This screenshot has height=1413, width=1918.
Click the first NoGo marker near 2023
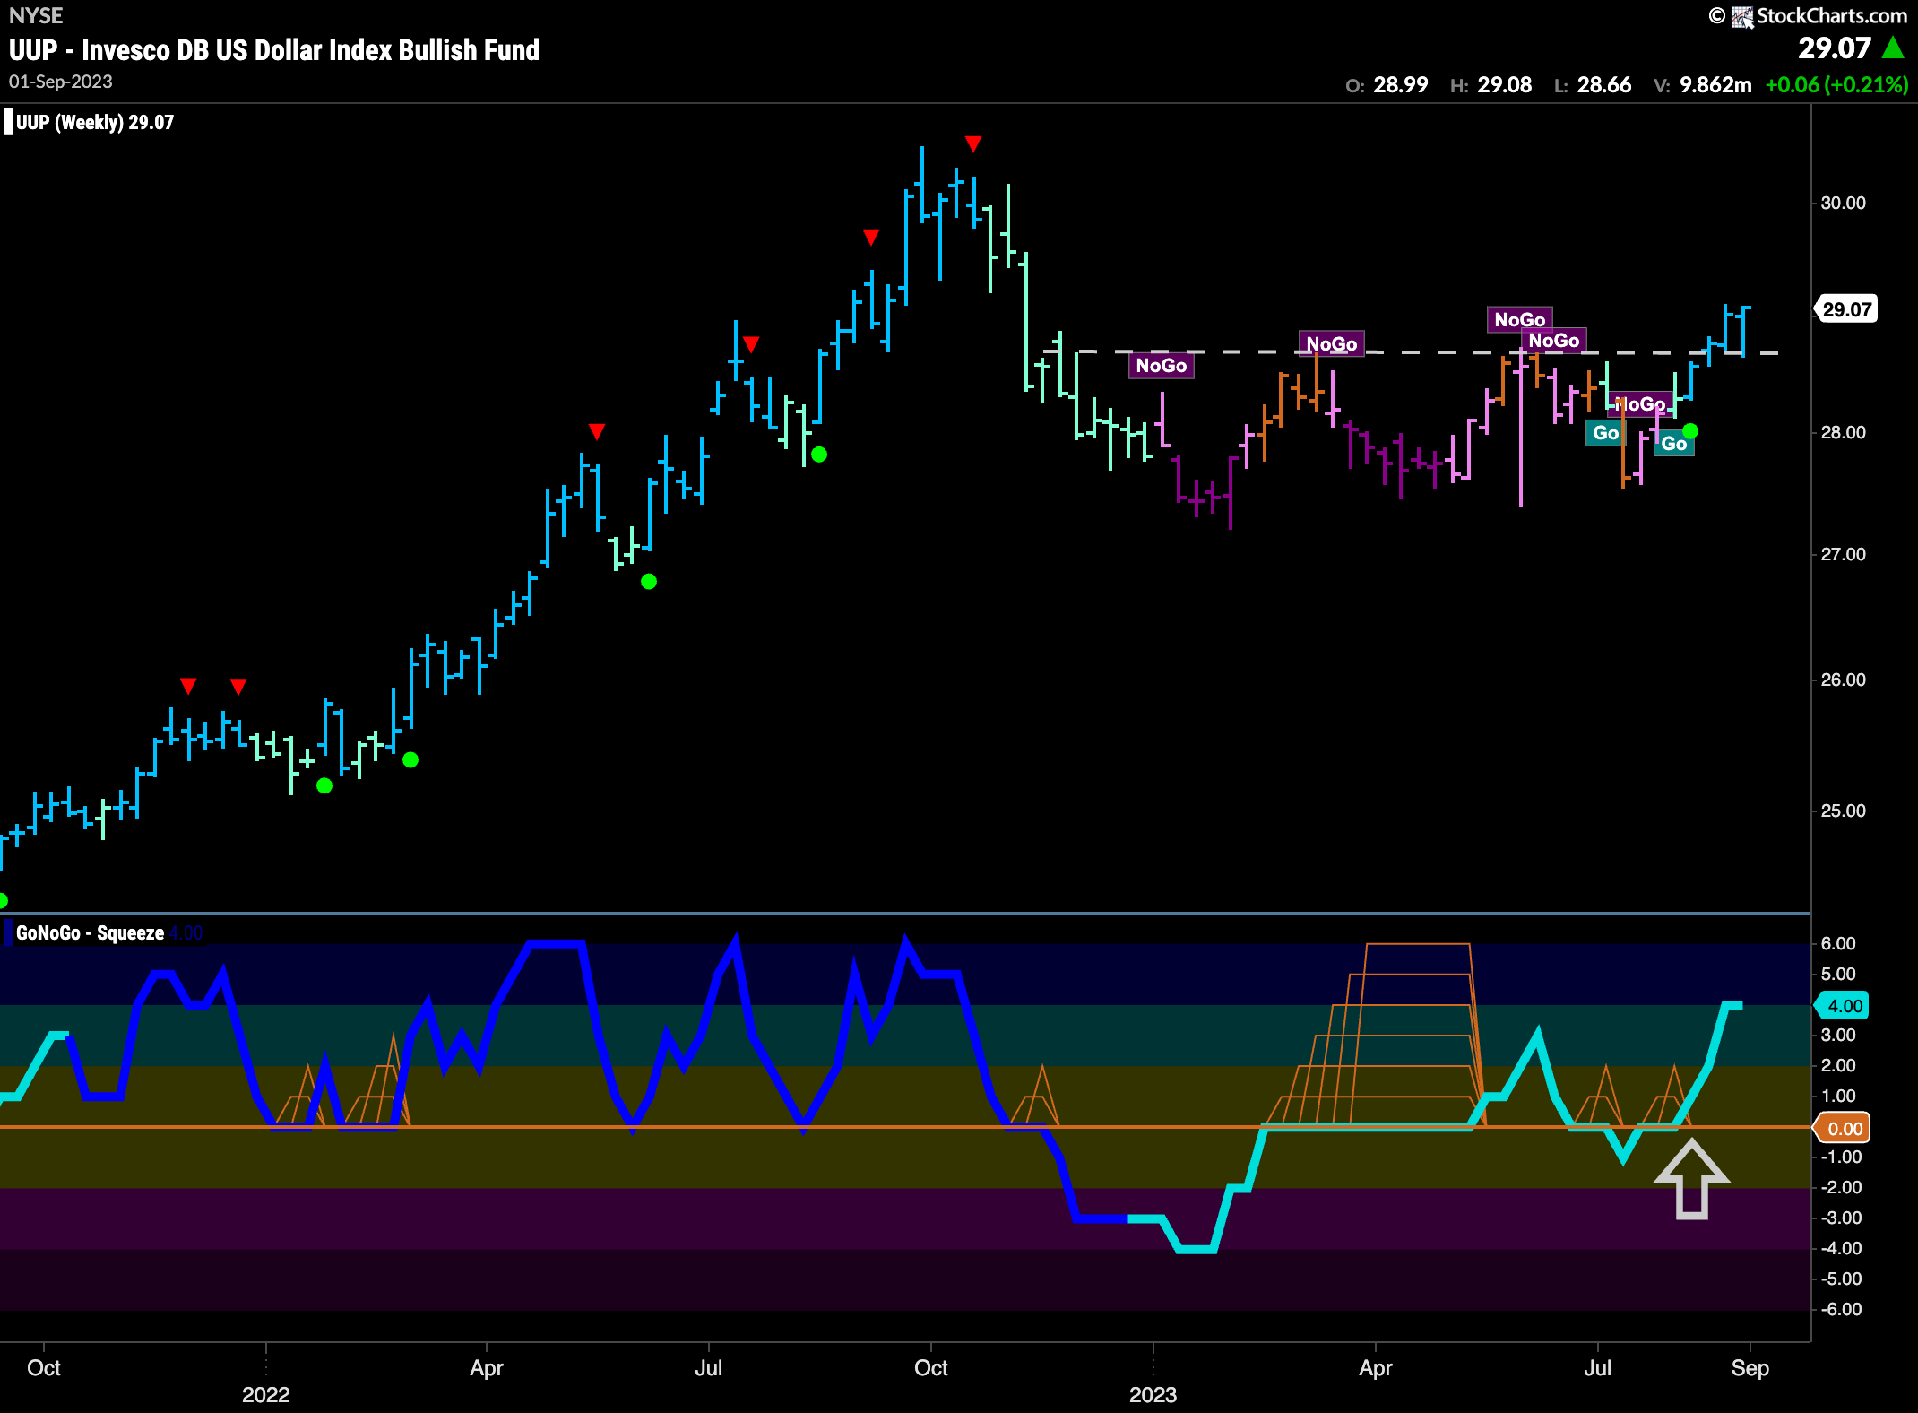[1162, 365]
